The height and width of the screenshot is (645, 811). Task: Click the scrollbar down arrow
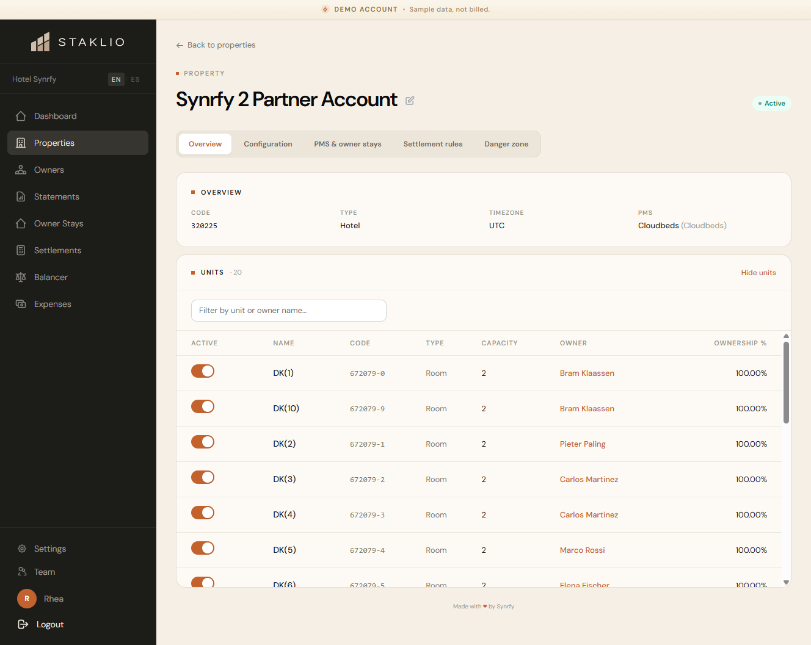click(786, 582)
